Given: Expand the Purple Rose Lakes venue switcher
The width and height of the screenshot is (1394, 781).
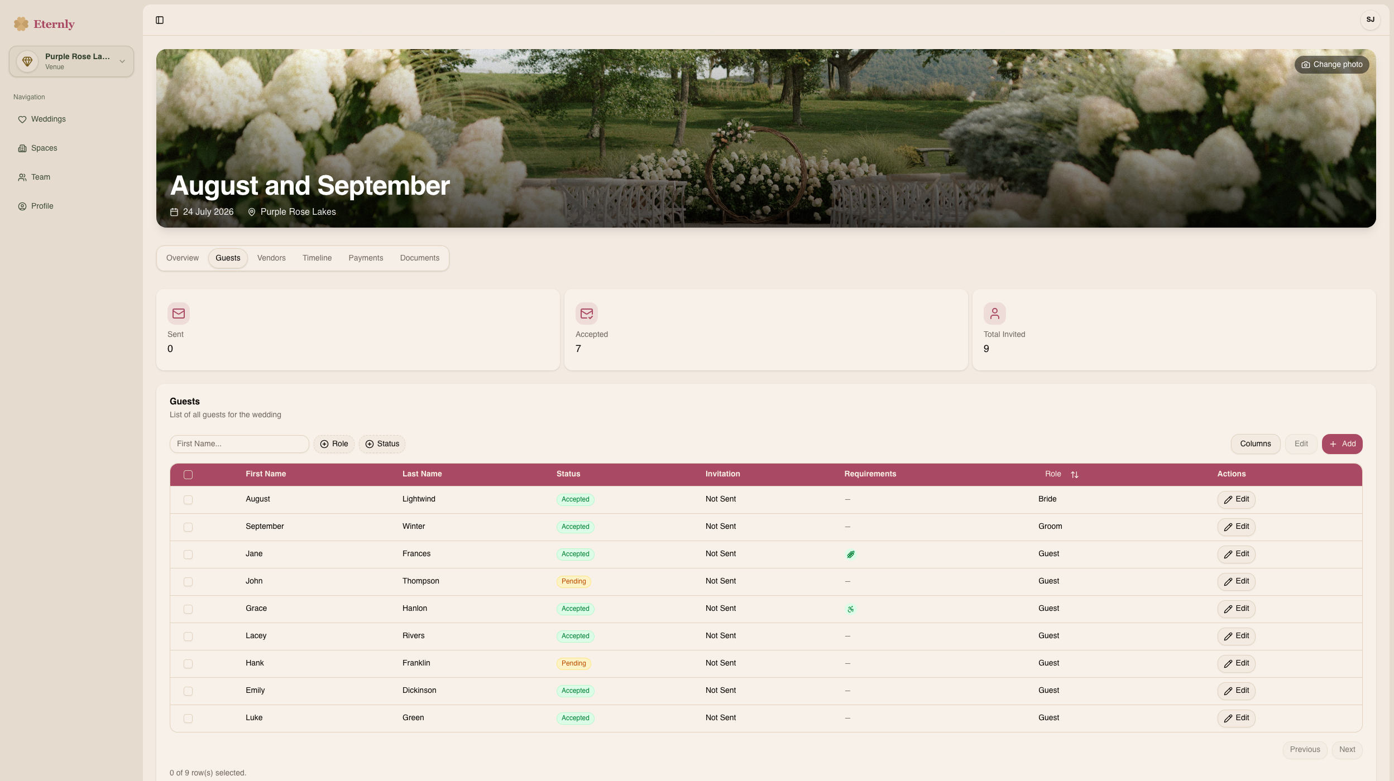Looking at the screenshot, I should (71, 61).
